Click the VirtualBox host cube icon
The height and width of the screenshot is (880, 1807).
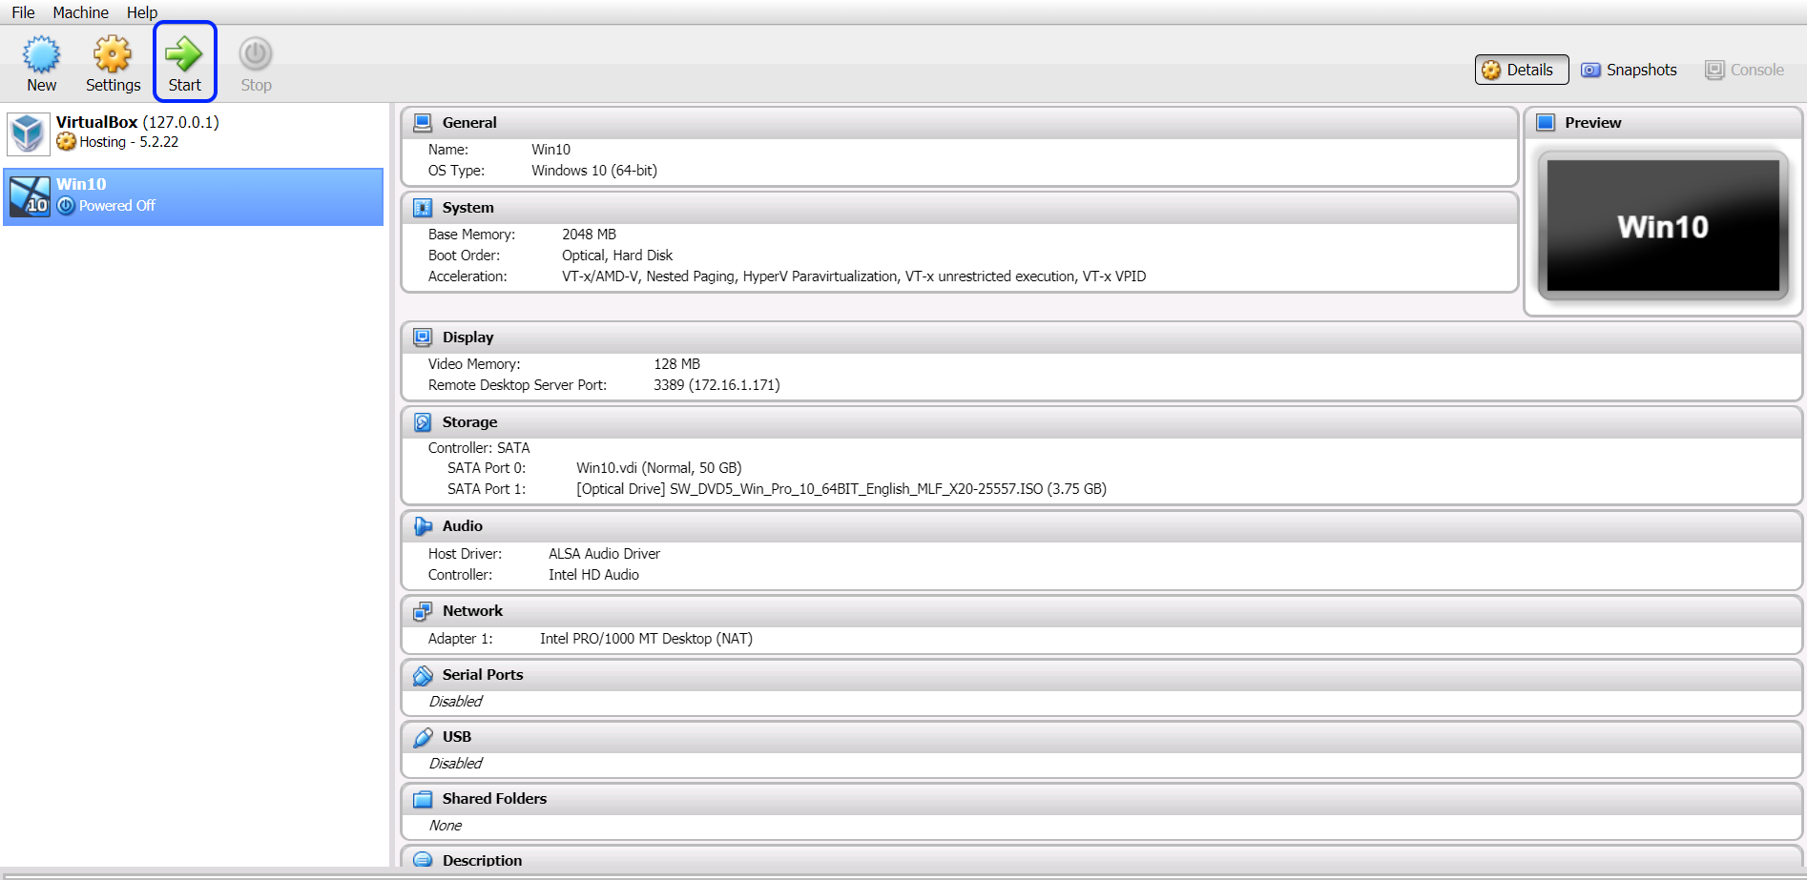[29, 133]
